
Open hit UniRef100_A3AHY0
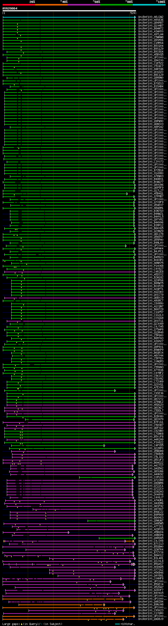(151, 32)
